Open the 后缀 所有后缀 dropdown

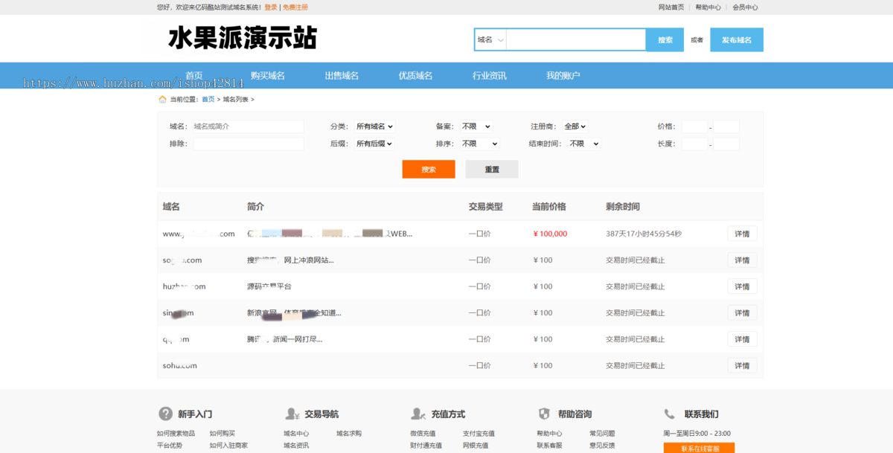374,144
